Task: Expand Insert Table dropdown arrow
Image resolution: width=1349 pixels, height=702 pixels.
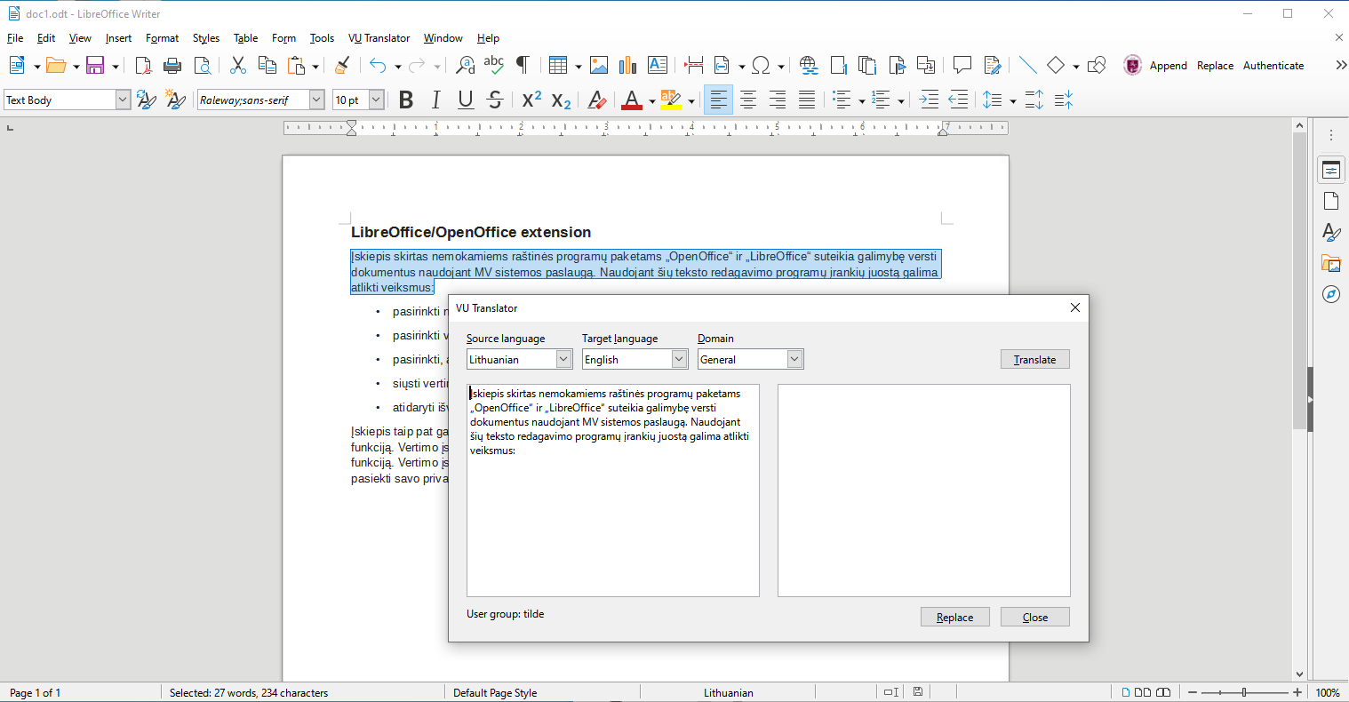Action: (x=578, y=66)
